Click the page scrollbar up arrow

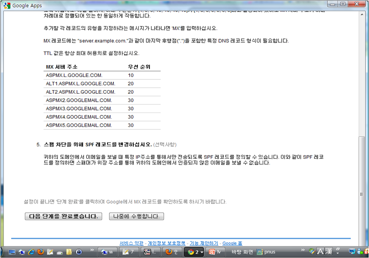coord(362,15)
